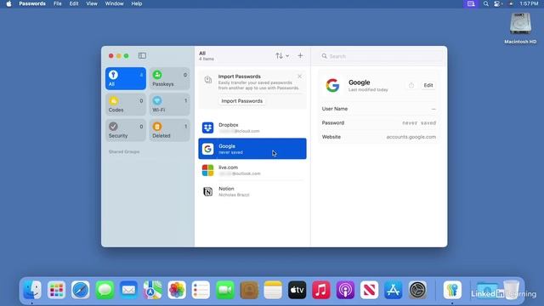Click the share icon beside Edit

(x=411, y=85)
